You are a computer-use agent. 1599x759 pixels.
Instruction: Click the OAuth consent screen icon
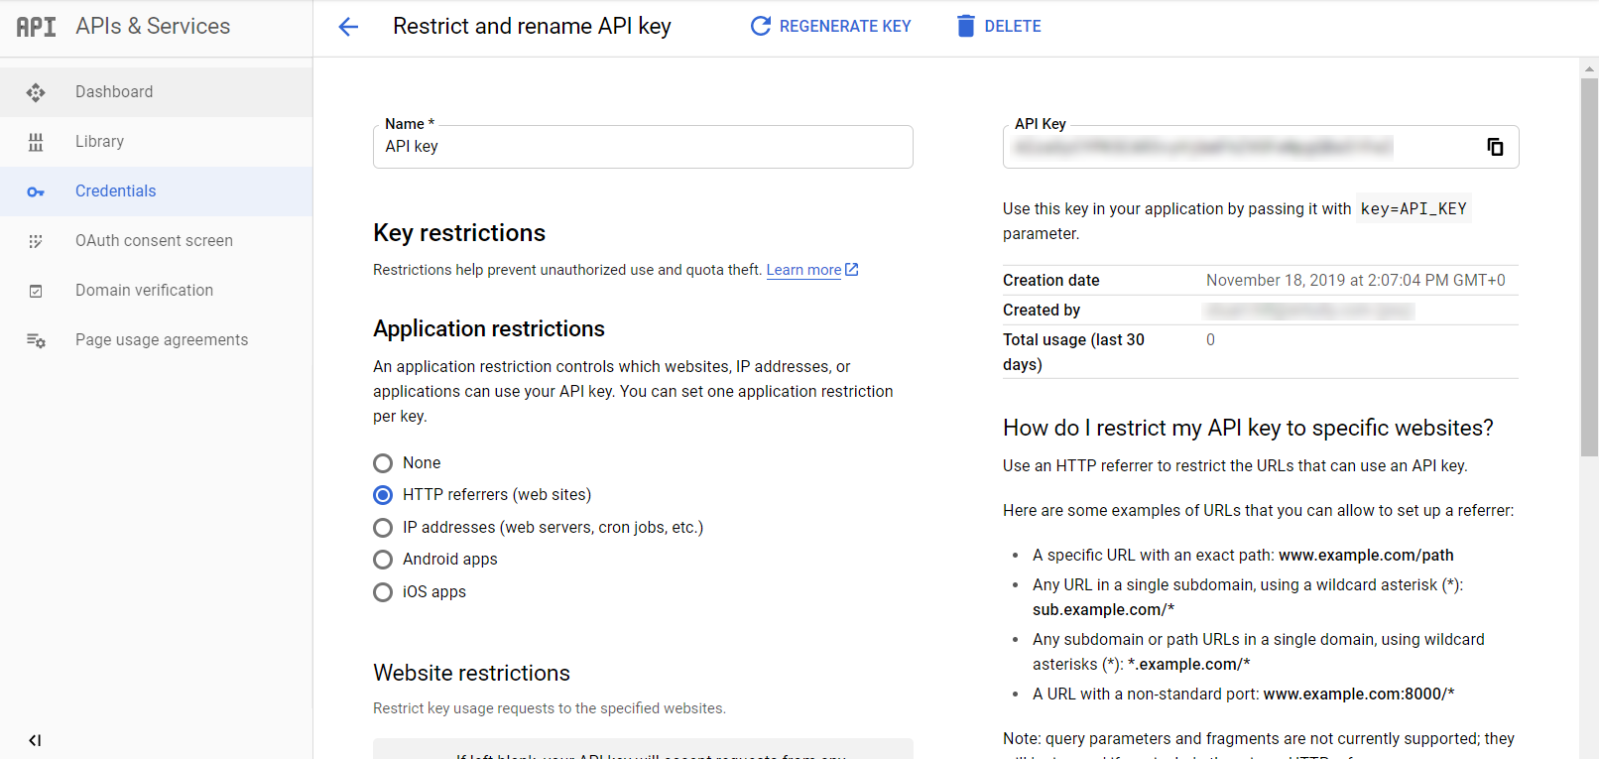(36, 241)
